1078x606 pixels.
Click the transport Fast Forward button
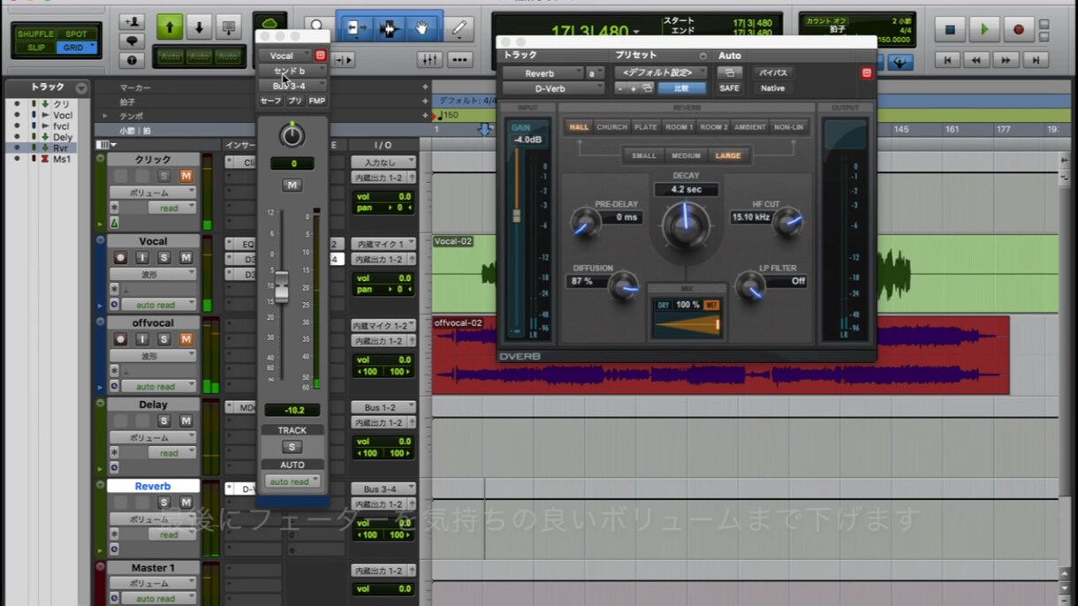point(1006,60)
